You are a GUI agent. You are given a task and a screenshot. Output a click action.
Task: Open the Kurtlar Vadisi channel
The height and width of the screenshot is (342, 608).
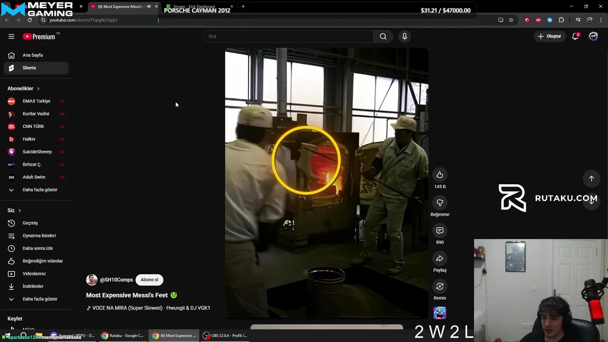36,114
